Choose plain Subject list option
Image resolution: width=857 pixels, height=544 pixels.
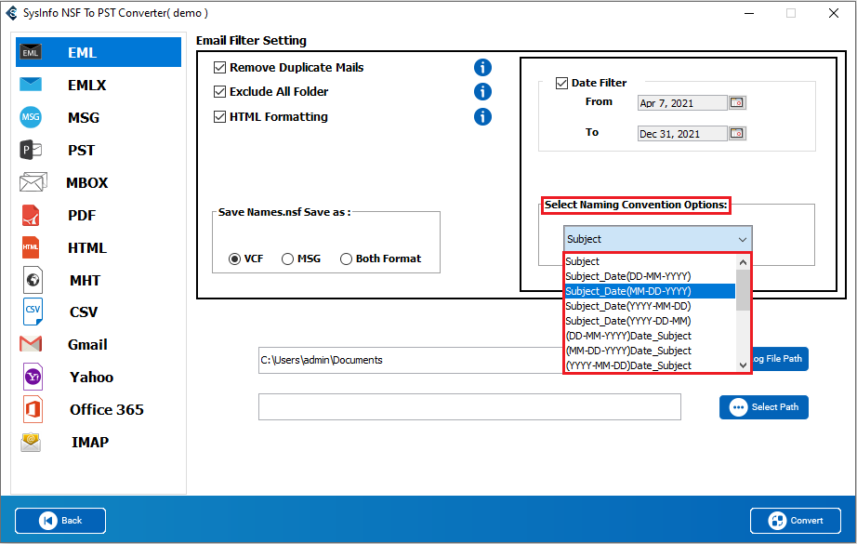(x=650, y=261)
